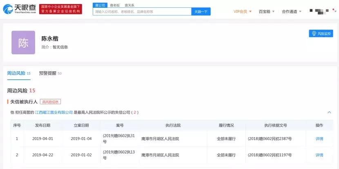Select the 查老板 search tab

[115, 5]
